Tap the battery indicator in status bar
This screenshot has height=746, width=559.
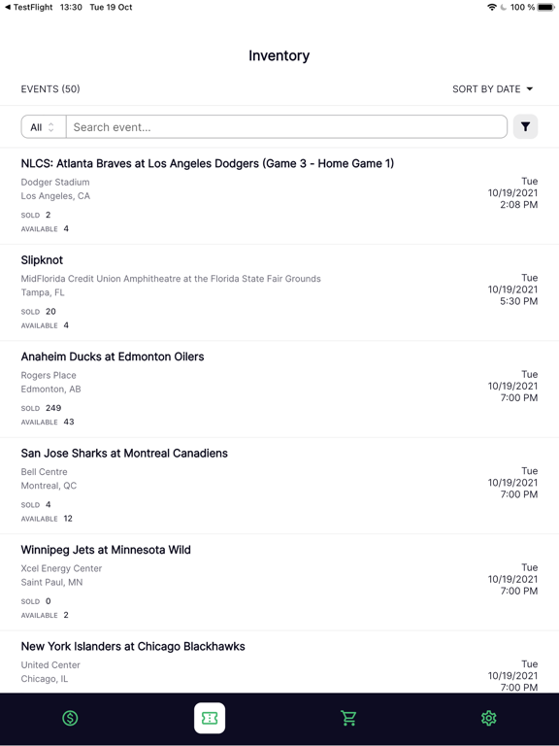pos(546,7)
